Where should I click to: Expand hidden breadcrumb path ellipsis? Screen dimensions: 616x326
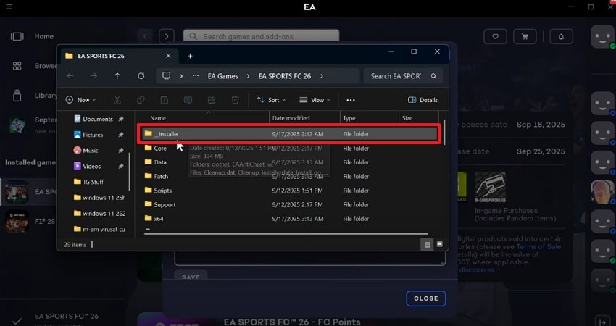(x=196, y=76)
